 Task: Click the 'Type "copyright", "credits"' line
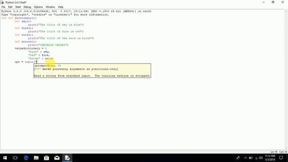tap(55, 14)
